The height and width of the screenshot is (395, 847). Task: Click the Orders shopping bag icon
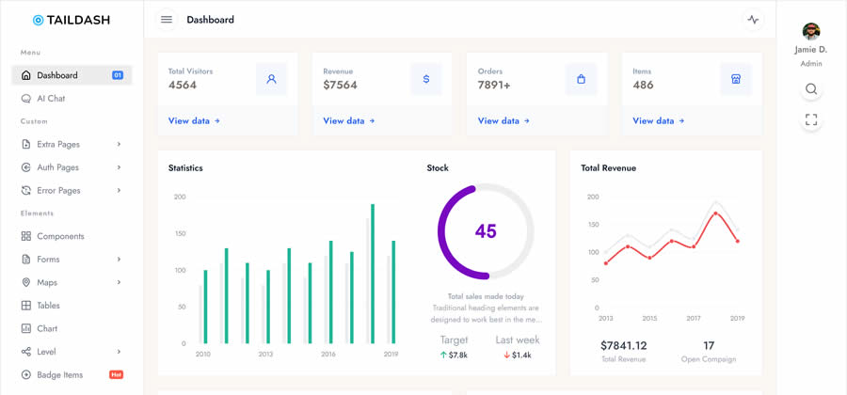pos(582,79)
